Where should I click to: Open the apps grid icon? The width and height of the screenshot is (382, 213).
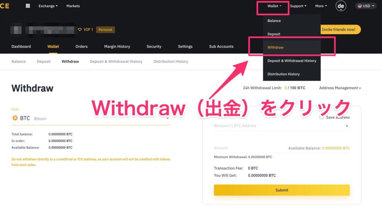click(x=28, y=6)
